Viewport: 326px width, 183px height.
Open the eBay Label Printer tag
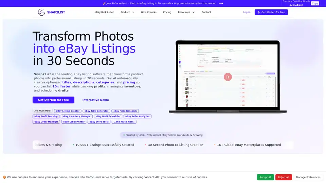click(x=74, y=122)
